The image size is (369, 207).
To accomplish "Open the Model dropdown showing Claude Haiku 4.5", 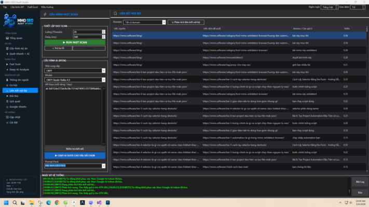I will click(104, 80).
